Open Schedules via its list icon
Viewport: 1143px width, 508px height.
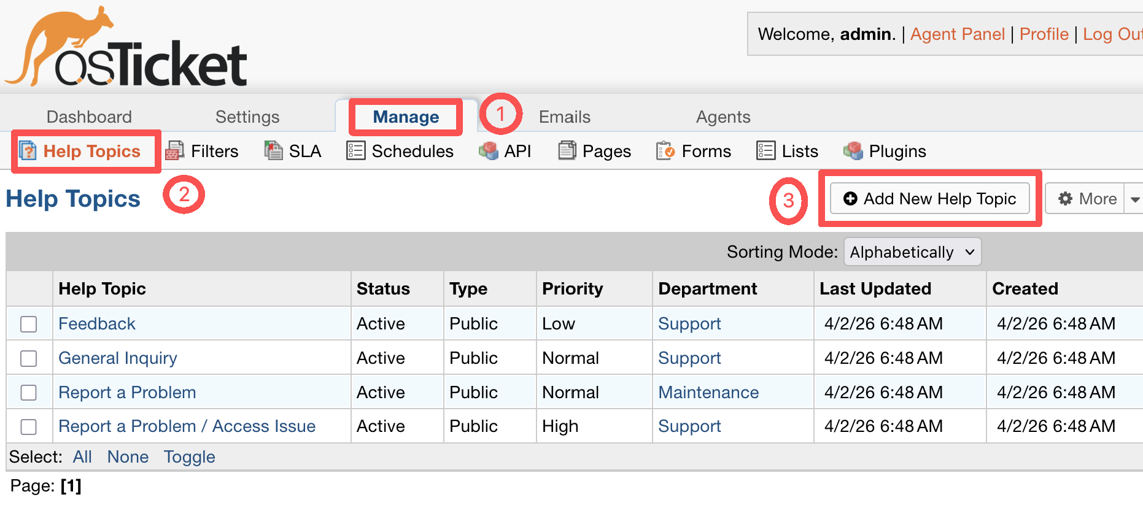tap(356, 151)
